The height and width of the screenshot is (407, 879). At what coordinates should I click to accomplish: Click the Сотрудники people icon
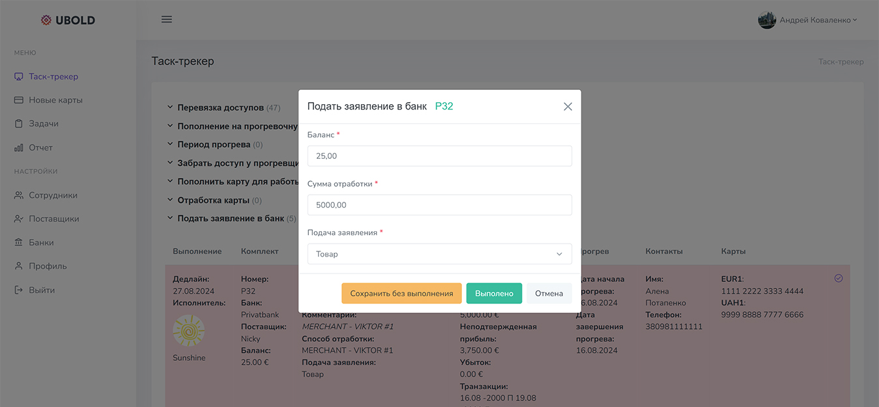pyautogui.click(x=19, y=195)
